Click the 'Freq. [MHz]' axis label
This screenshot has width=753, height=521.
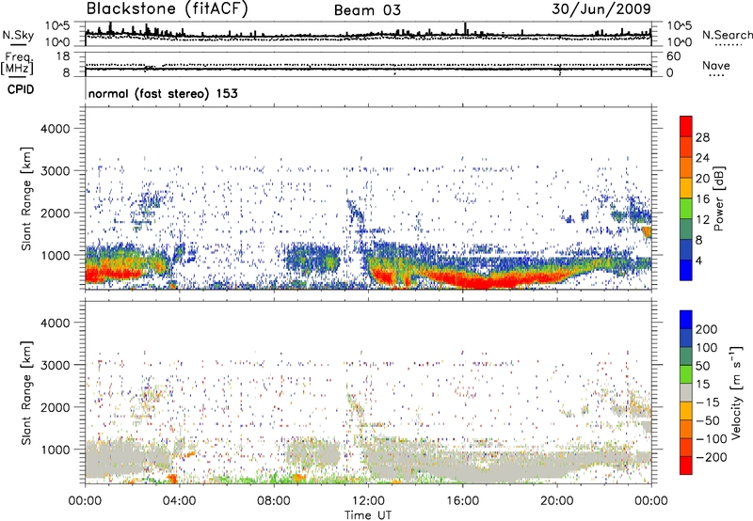pyautogui.click(x=17, y=63)
